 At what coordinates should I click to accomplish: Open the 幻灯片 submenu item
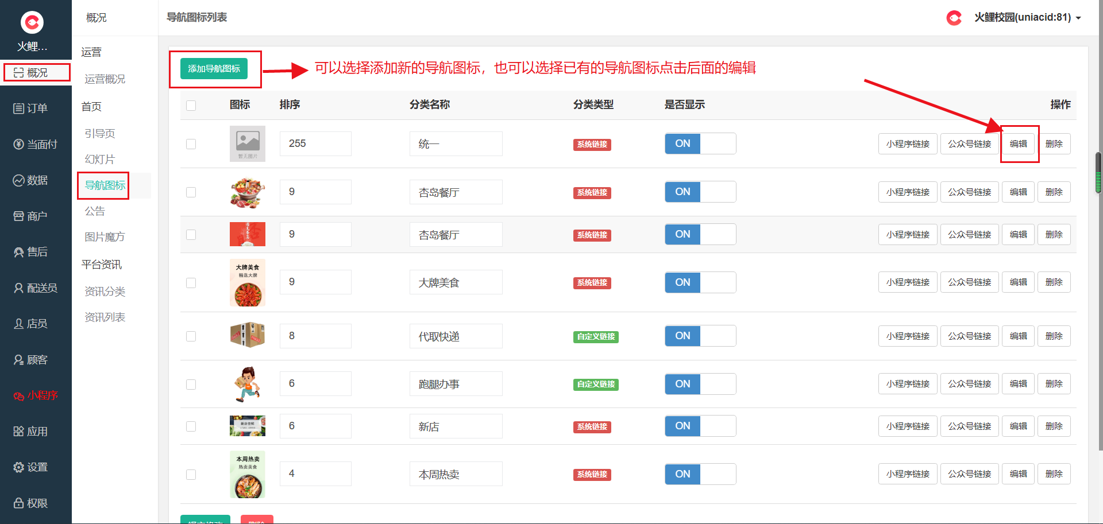(x=100, y=160)
